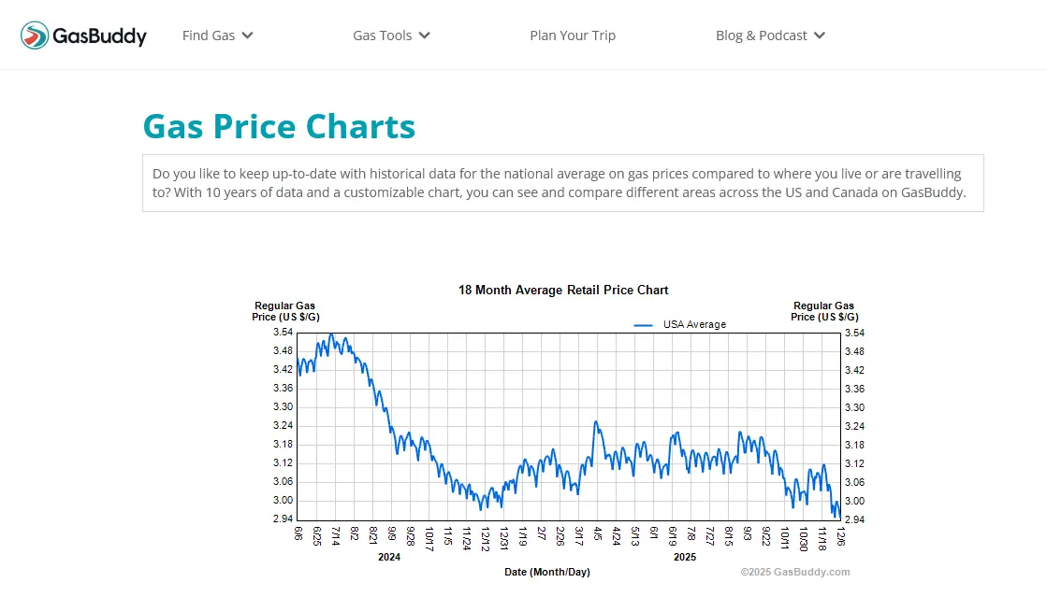Expand the chevron beside Blog & Podcast
Screen dimensions: 1047x611
click(x=820, y=36)
